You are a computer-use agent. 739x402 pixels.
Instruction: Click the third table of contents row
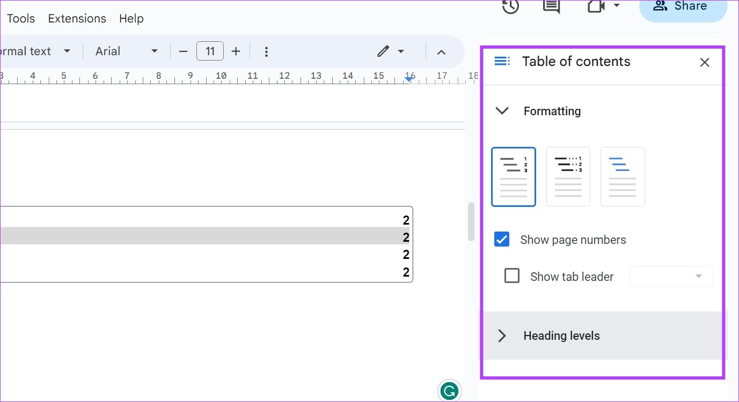point(205,254)
